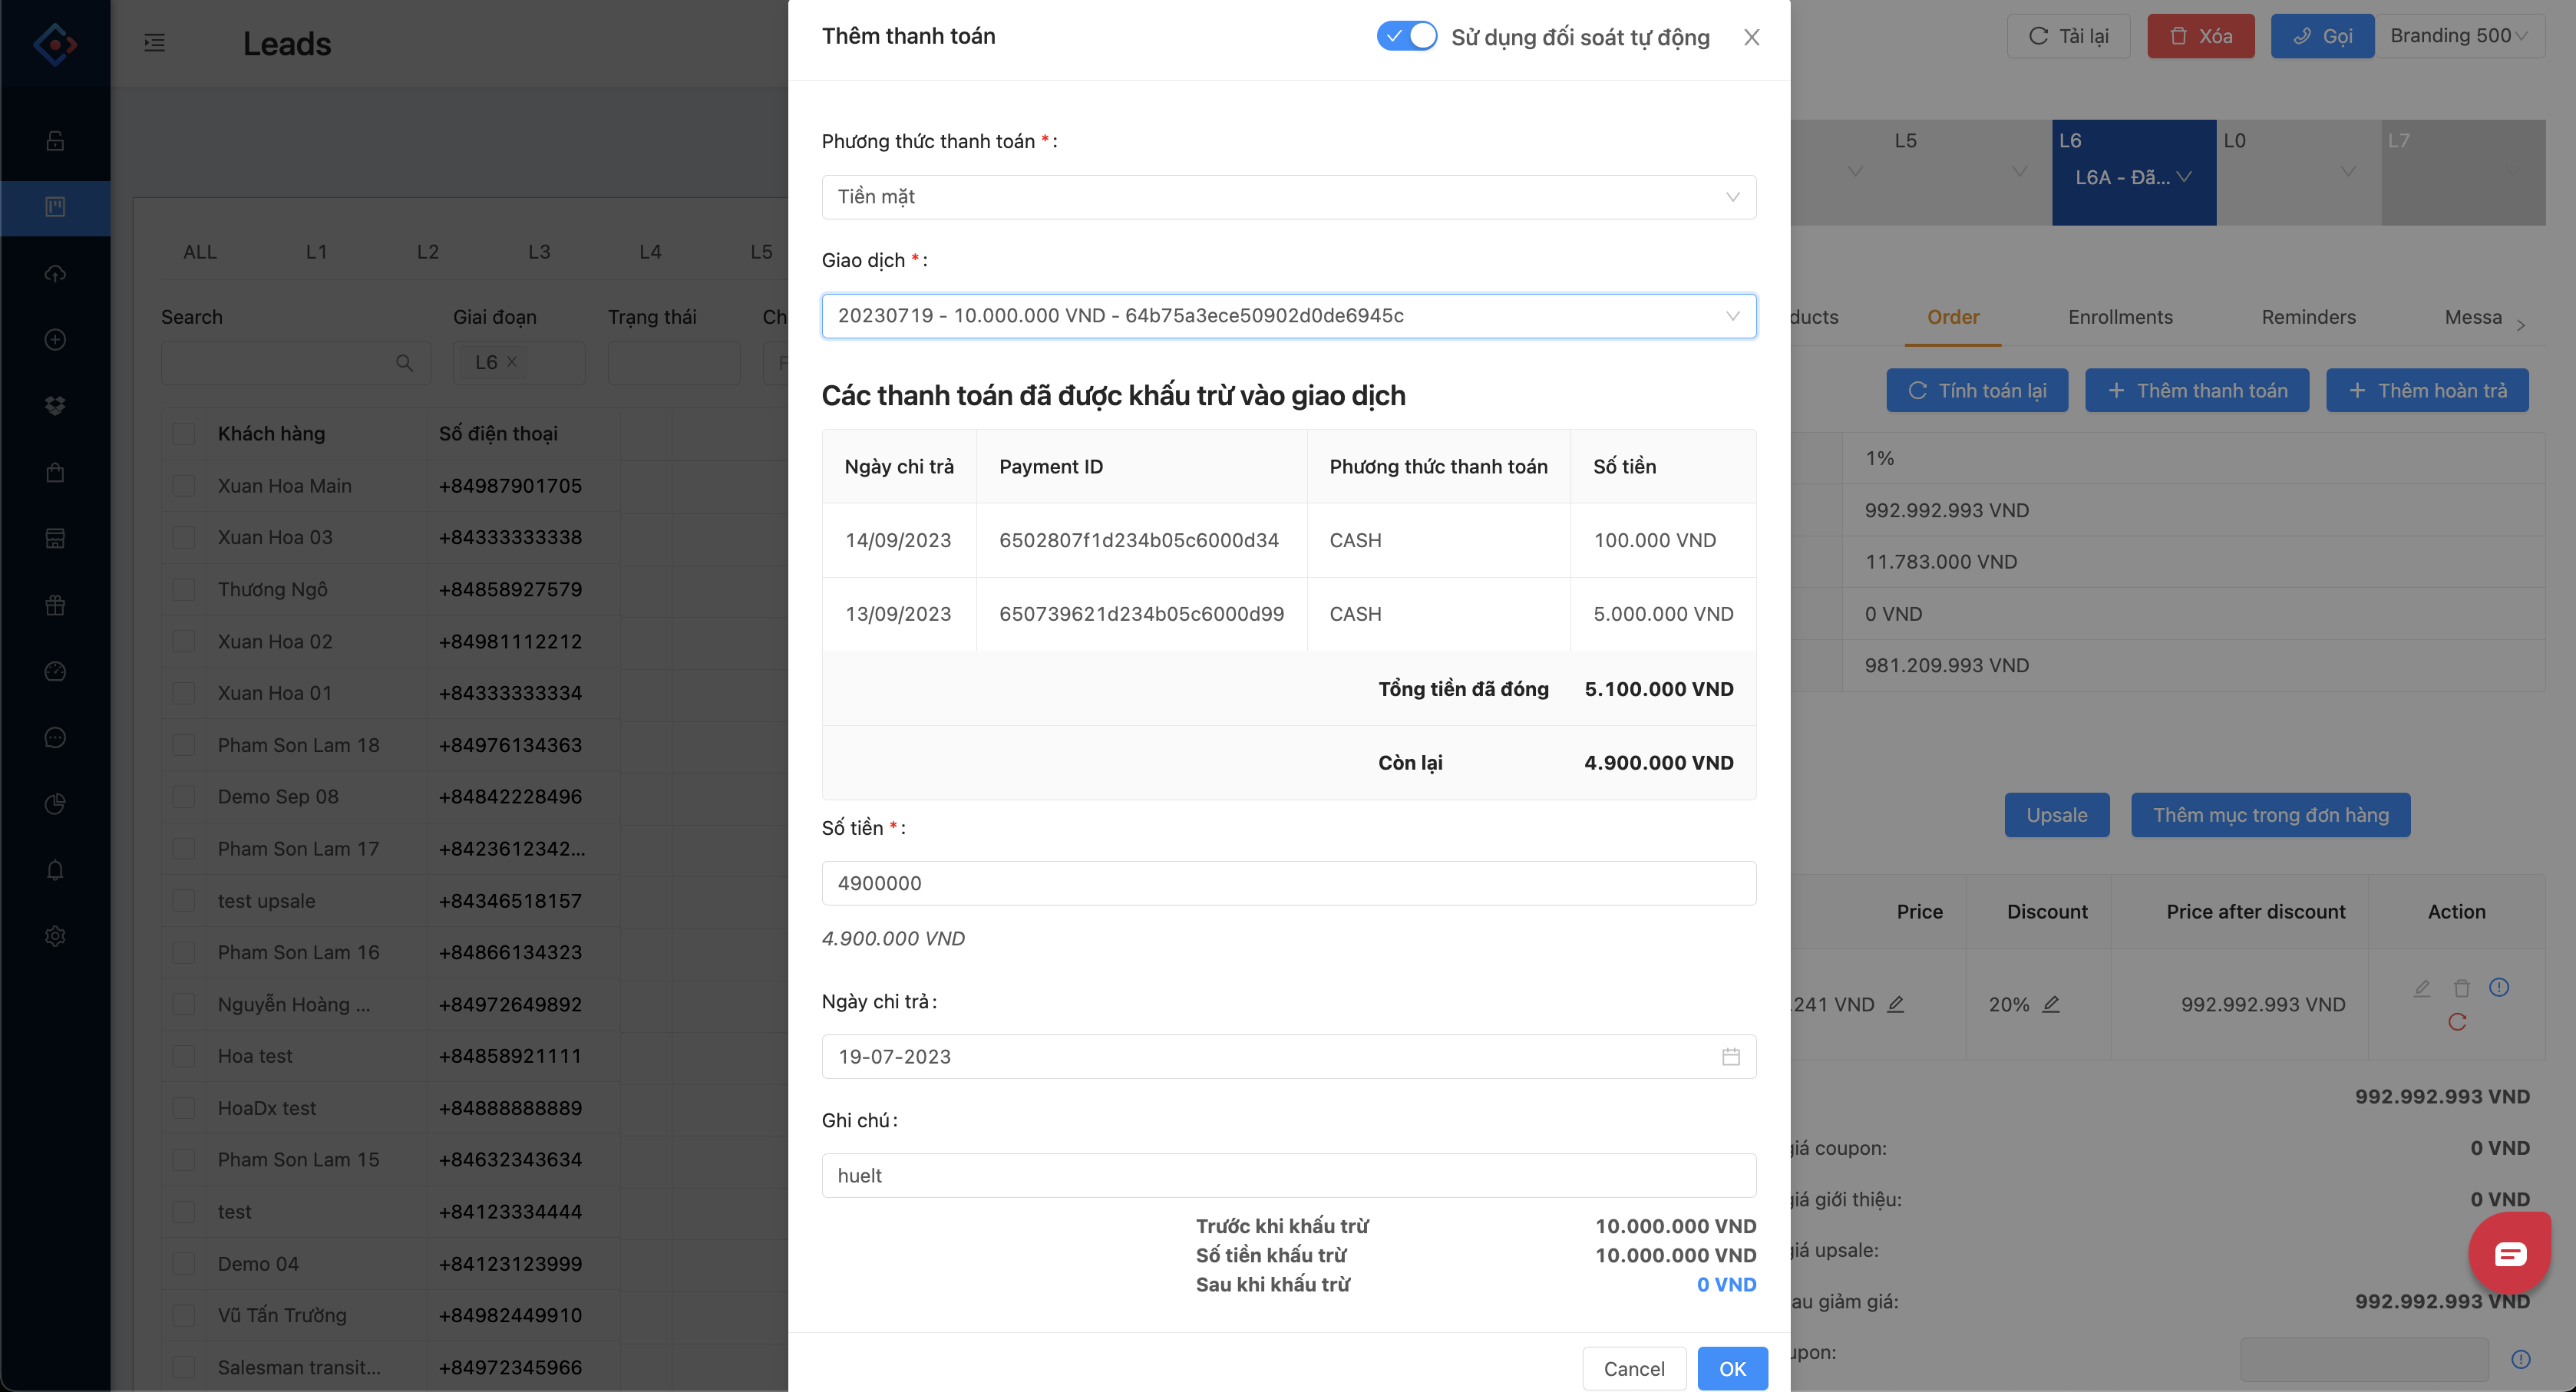Switch to the Reminders tab
This screenshot has height=1392, width=2576.
tap(2308, 317)
